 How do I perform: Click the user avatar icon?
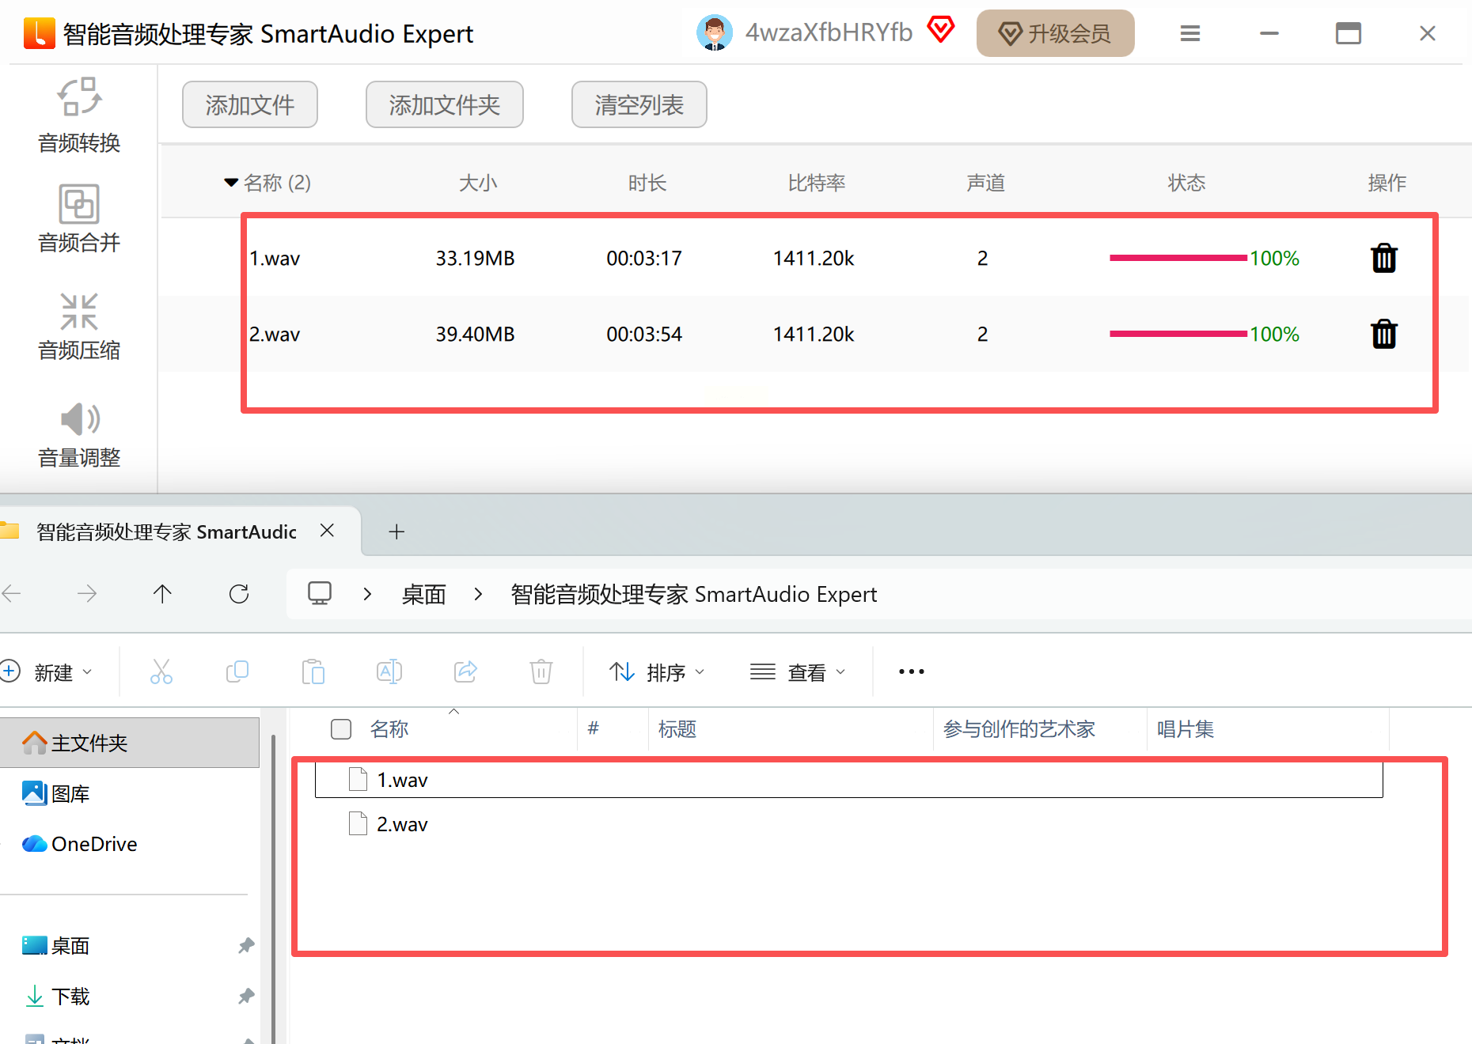pos(714,33)
